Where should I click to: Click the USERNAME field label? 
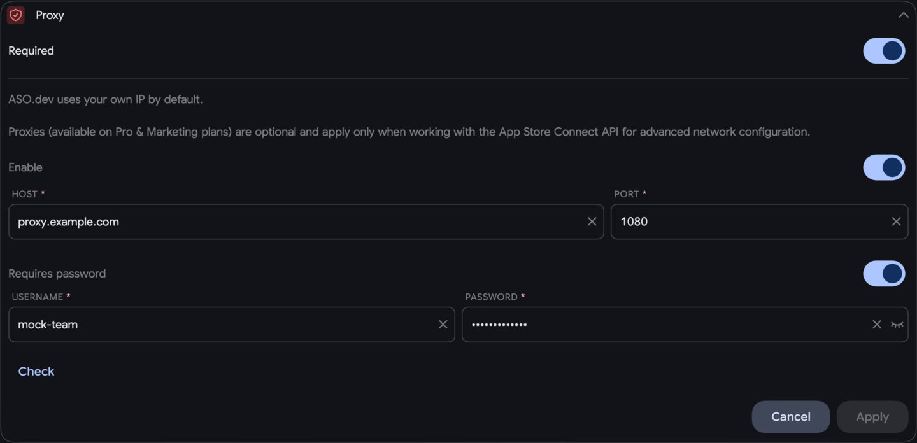coord(41,297)
